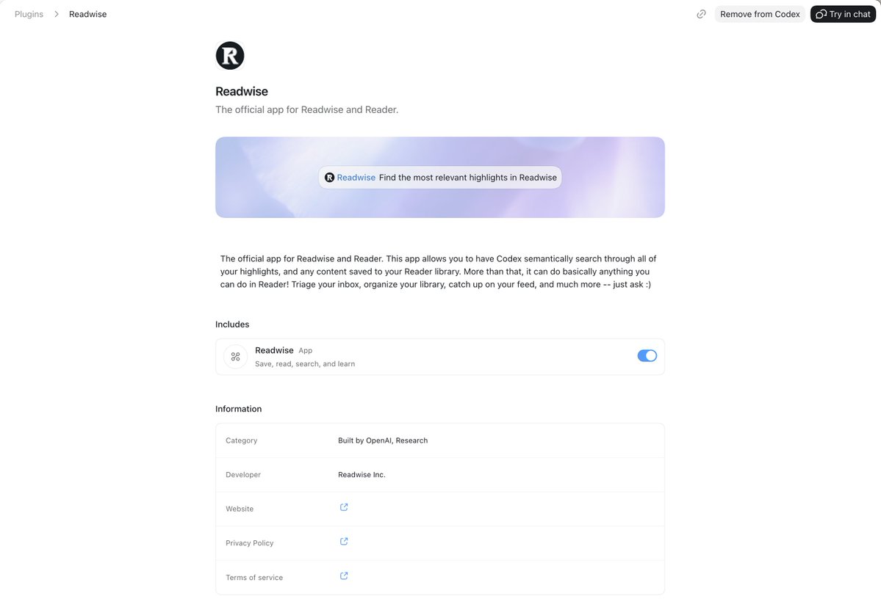Viewport: 881px width, 599px height.
Task: Click the app grid icon beside Readwise App
Action: (235, 357)
